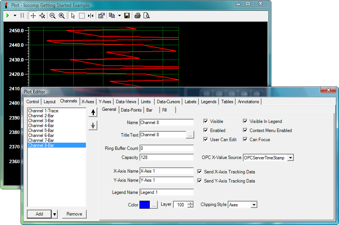Disable the Context Menu Enabled checkbox
This screenshot has height=225, width=339.
coord(245,130)
